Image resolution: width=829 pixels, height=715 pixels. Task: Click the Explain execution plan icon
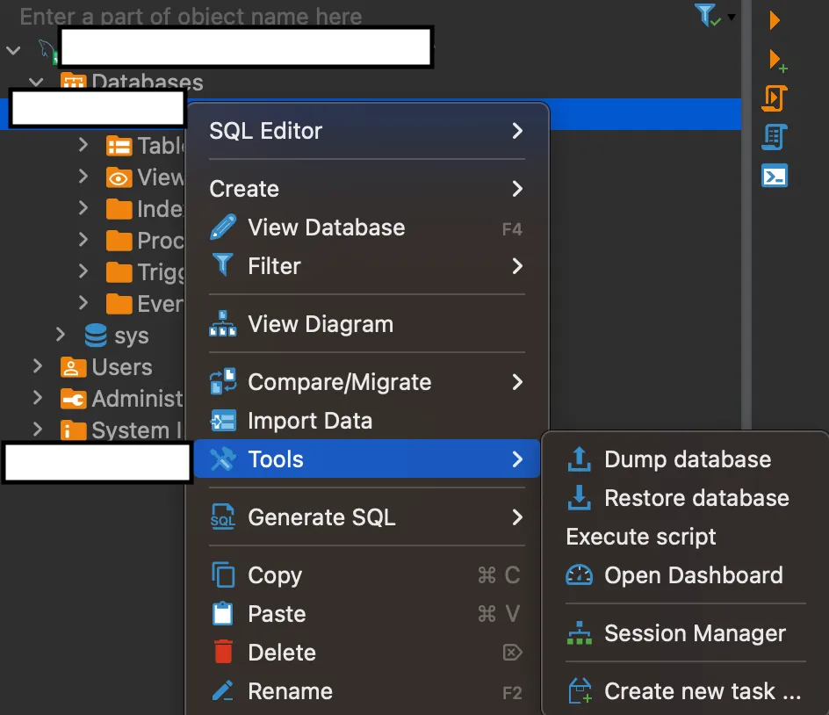[775, 138]
